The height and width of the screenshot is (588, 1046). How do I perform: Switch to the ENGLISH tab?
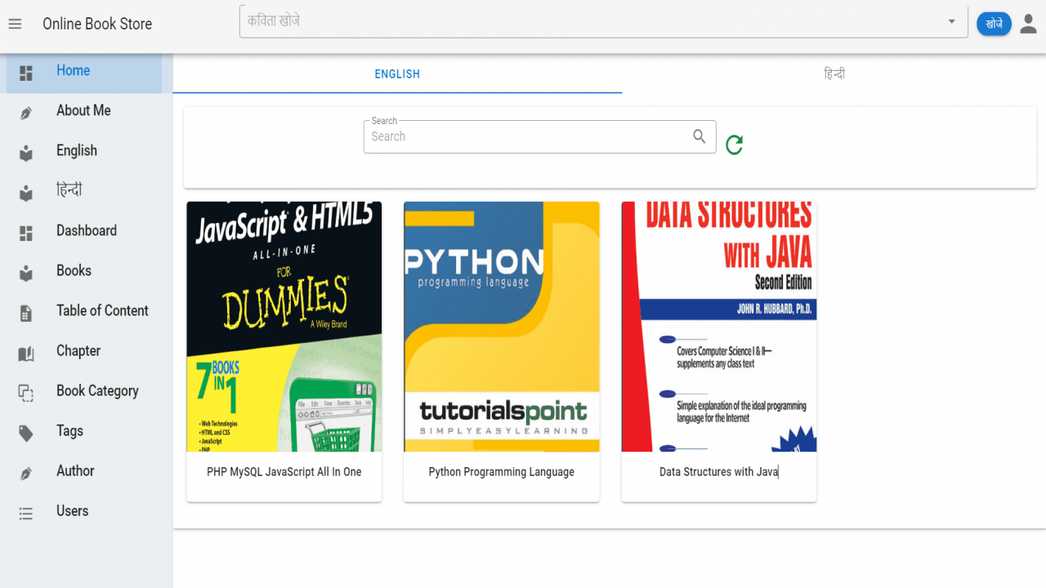(x=397, y=74)
